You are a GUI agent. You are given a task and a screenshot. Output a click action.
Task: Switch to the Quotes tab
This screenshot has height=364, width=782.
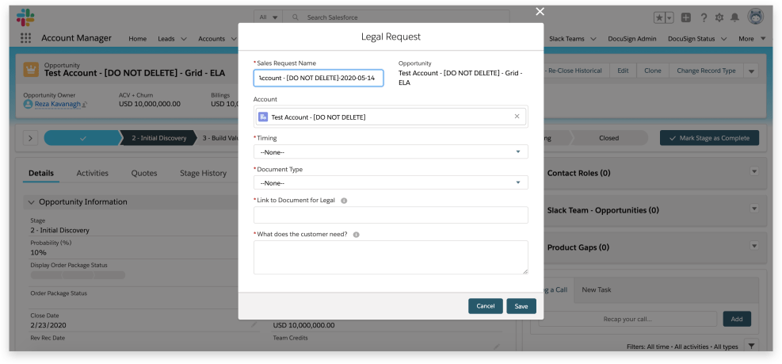tap(144, 173)
